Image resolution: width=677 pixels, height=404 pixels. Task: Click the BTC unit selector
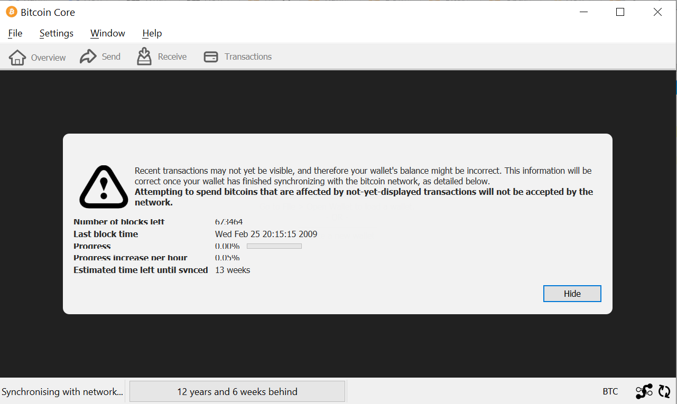pyautogui.click(x=610, y=391)
